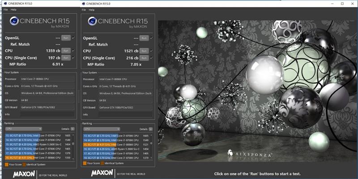
Task: Click Identical System swatch, right window
Action: [102, 163]
